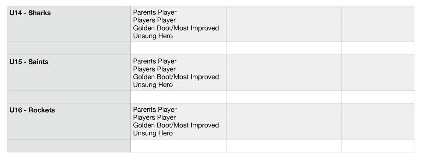
Task: Click Parents Player in the Saints row
Action: pos(155,61)
